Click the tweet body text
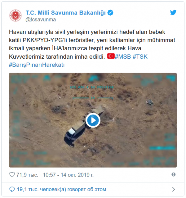The height and width of the screenshot is (198, 186). 92,44
